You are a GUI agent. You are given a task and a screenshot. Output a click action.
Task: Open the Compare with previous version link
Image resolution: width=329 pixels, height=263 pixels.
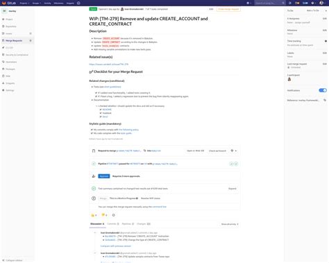116,246
